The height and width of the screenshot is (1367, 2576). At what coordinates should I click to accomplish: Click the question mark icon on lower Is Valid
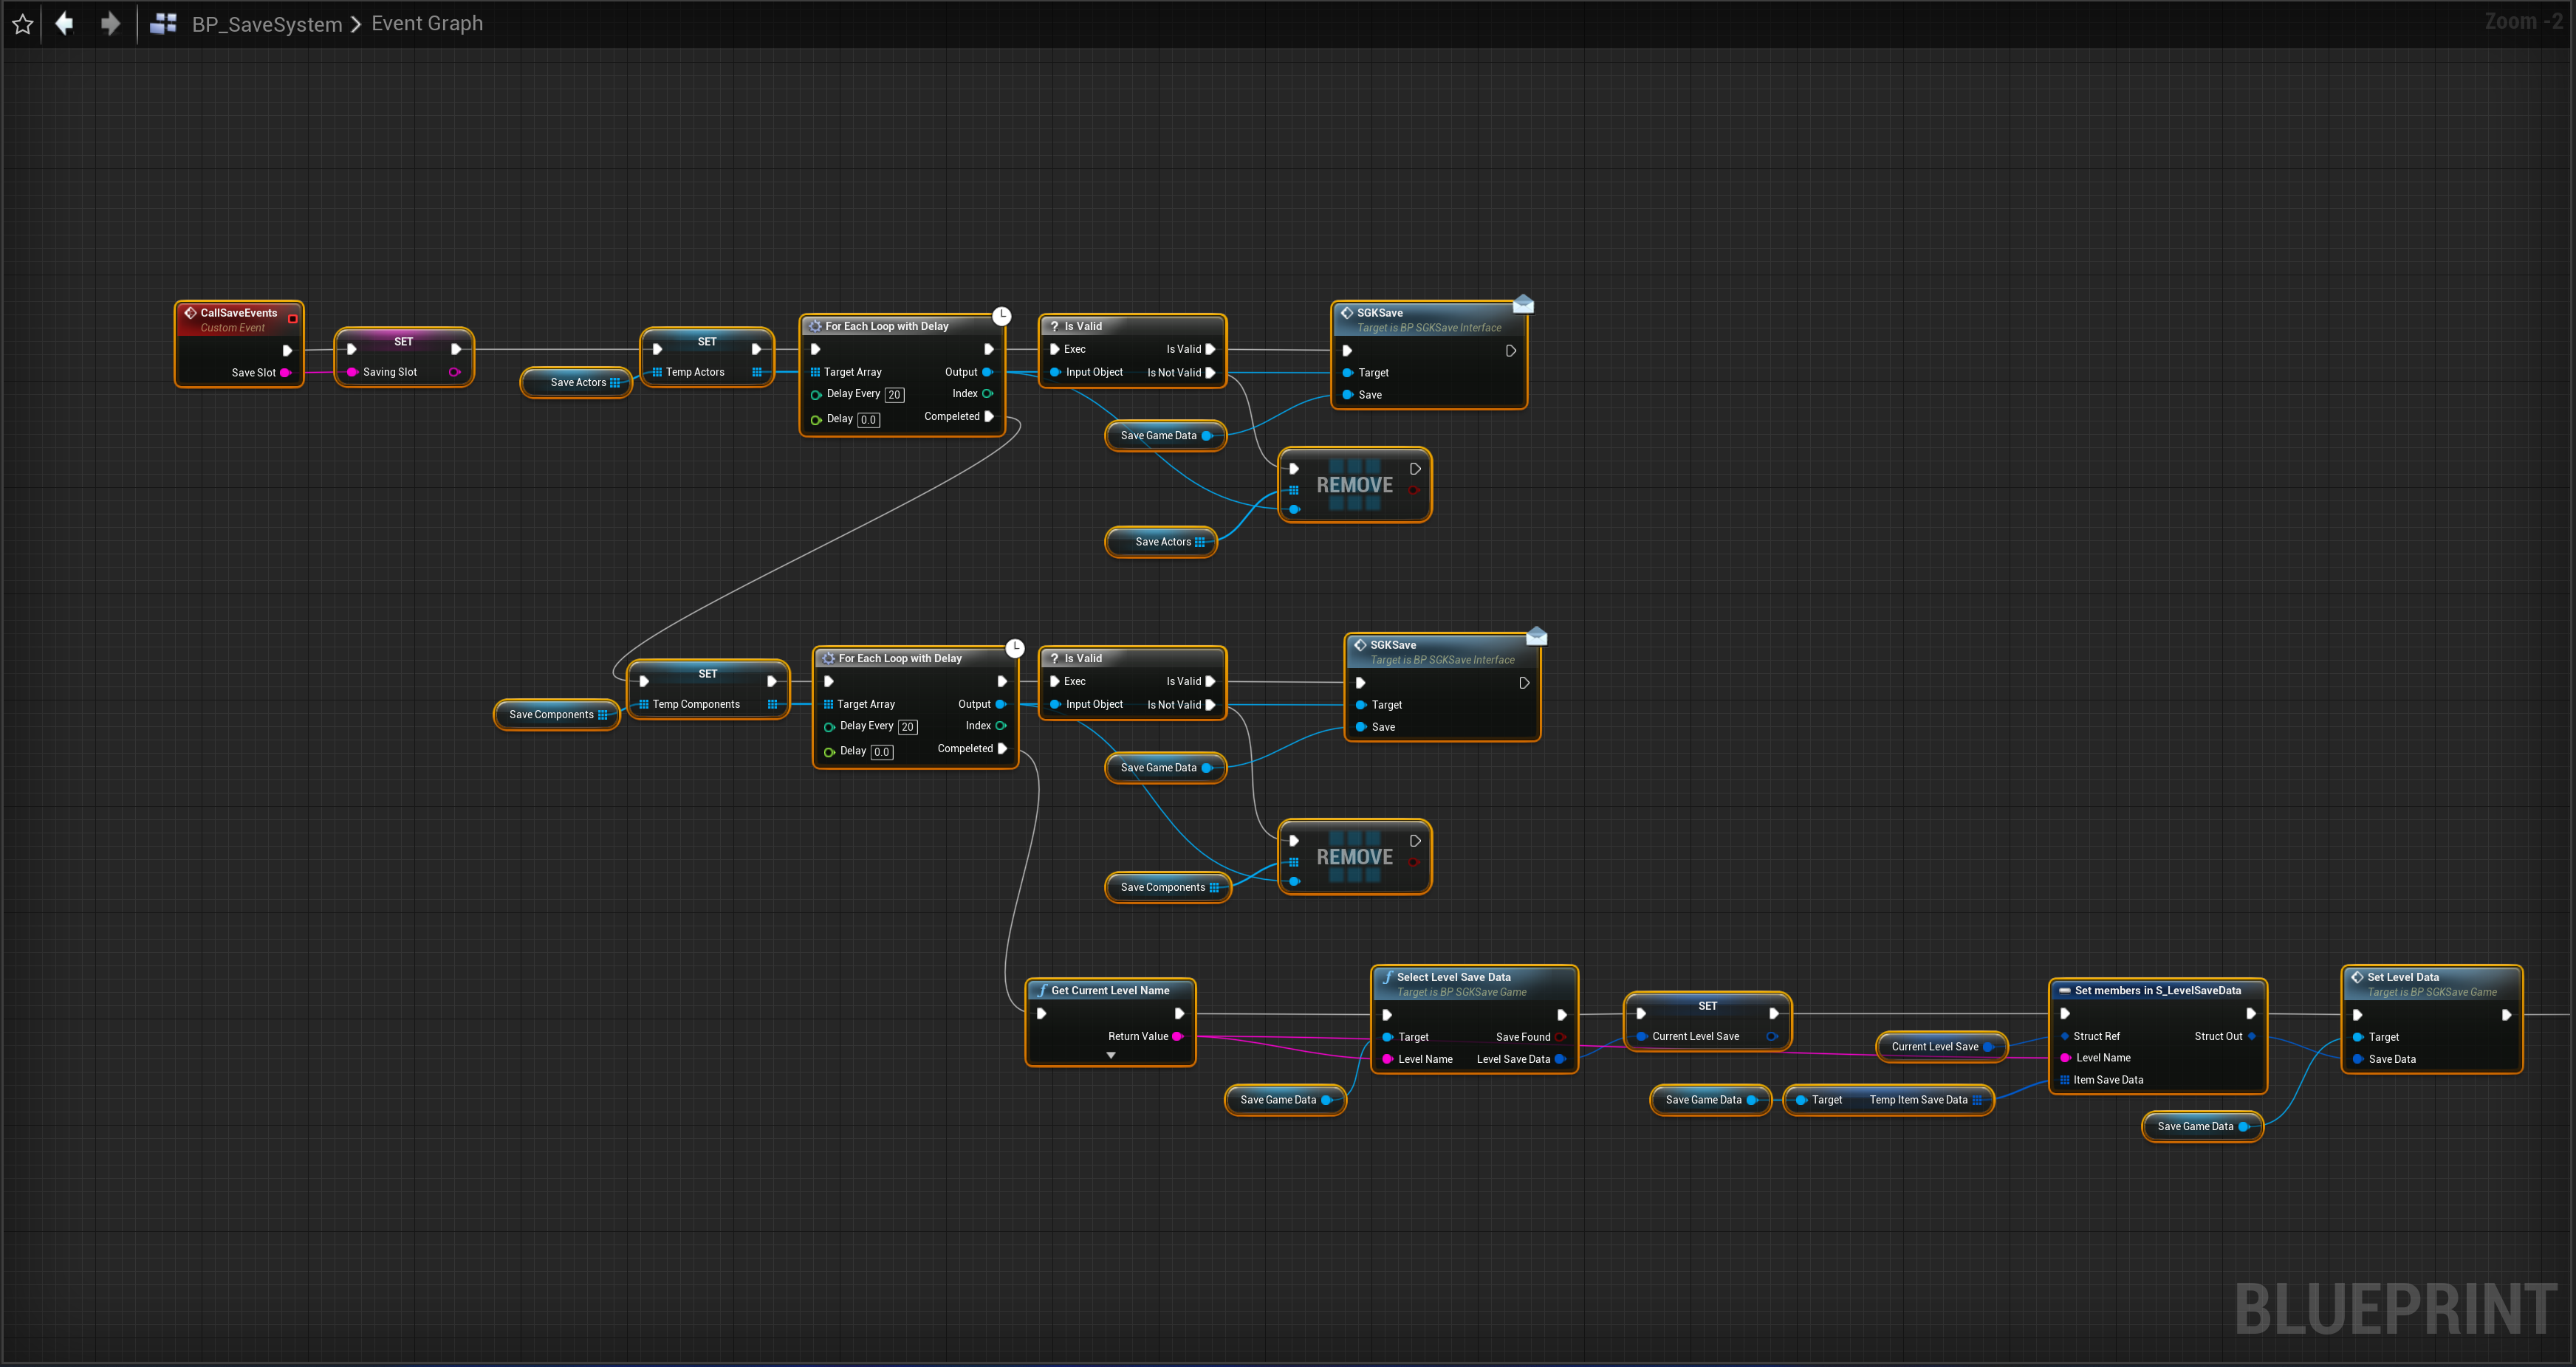(x=1054, y=658)
